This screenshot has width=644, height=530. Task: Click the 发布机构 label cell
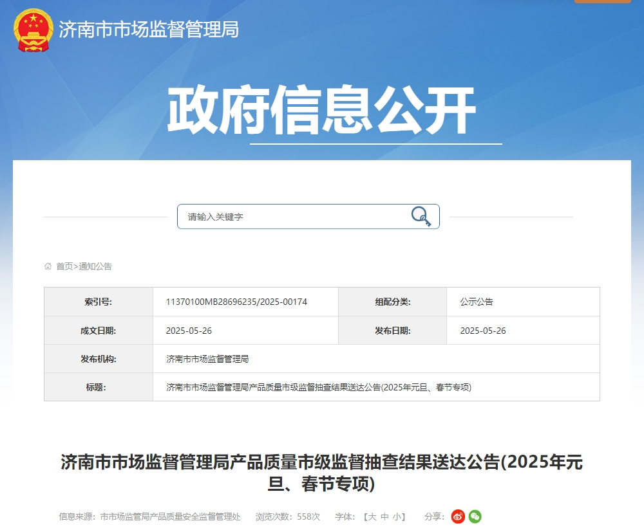pyautogui.click(x=99, y=359)
